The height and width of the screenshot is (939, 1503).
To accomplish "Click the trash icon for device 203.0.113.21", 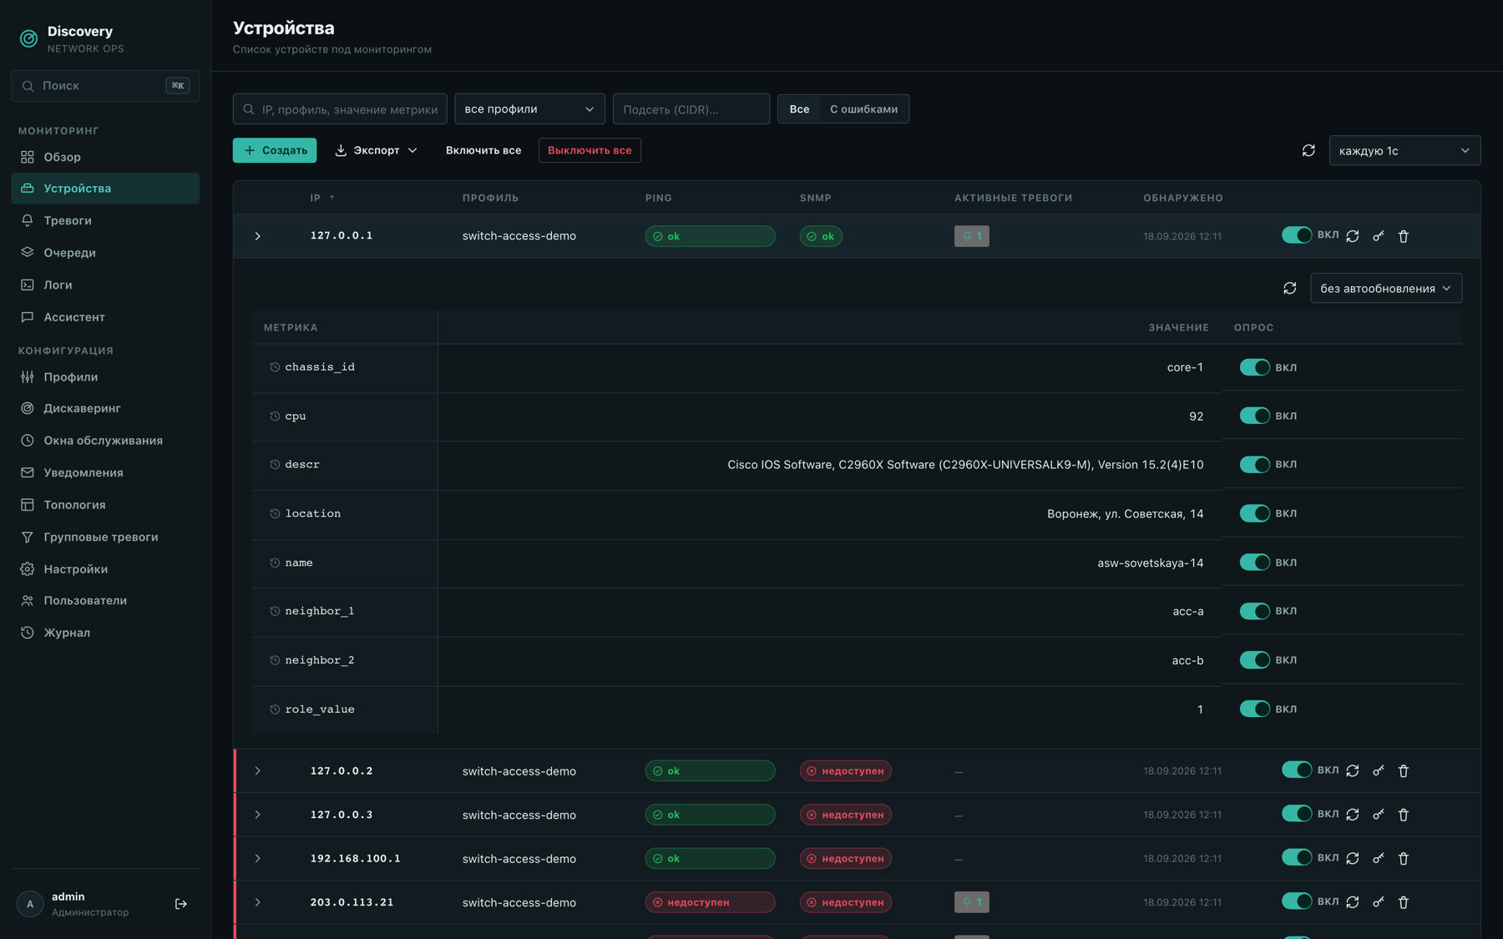I will pyautogui.click(x=1404, y=902).
